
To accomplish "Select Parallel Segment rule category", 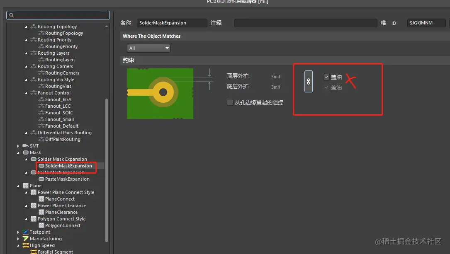I will [55, 252].
